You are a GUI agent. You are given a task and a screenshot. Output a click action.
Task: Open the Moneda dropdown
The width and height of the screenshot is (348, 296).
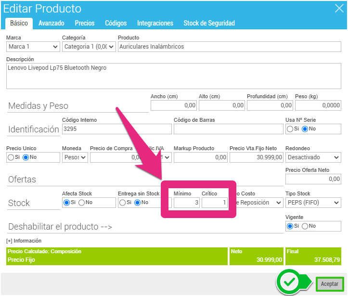pyautogui.click(x=75, y=157)
